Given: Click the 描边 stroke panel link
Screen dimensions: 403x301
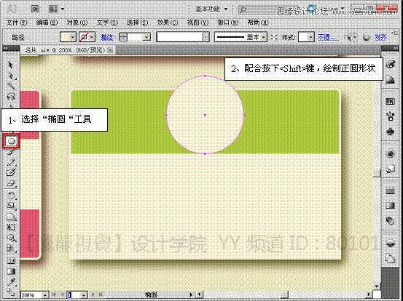Looking at the screenshot, I should tap(107, 37).
